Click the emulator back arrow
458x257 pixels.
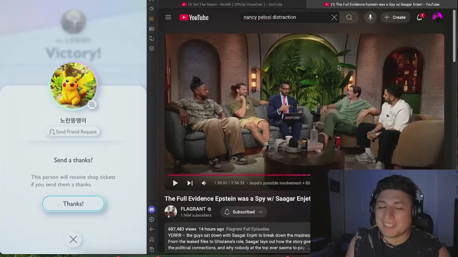pos(152,230)
